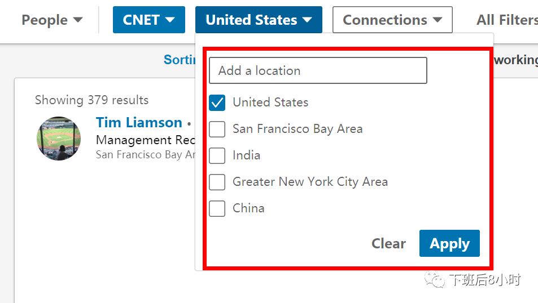Click the Greater New York City Area label
Image resolution: width=538 pixels, height=303 pixels.
point(310,182)
